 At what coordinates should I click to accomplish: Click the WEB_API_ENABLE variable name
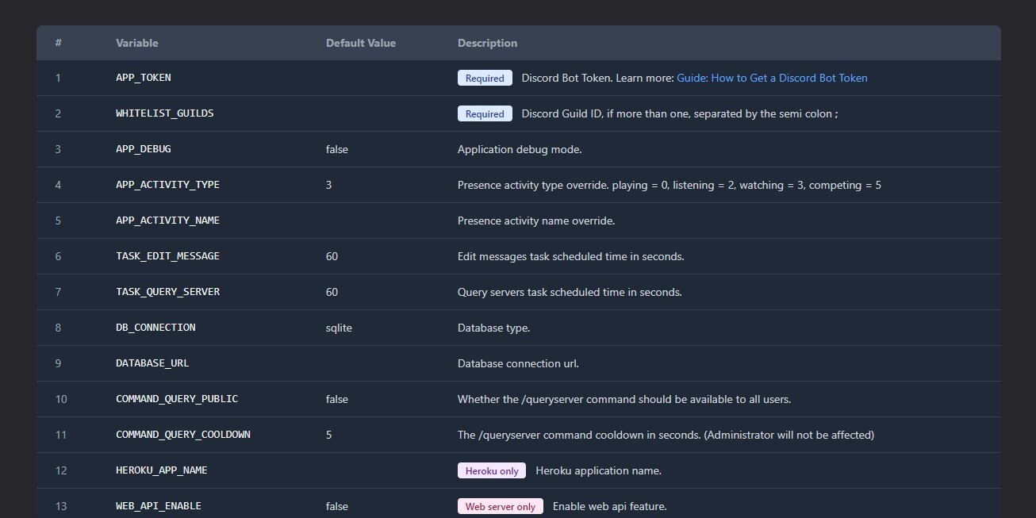click(159, 506)
